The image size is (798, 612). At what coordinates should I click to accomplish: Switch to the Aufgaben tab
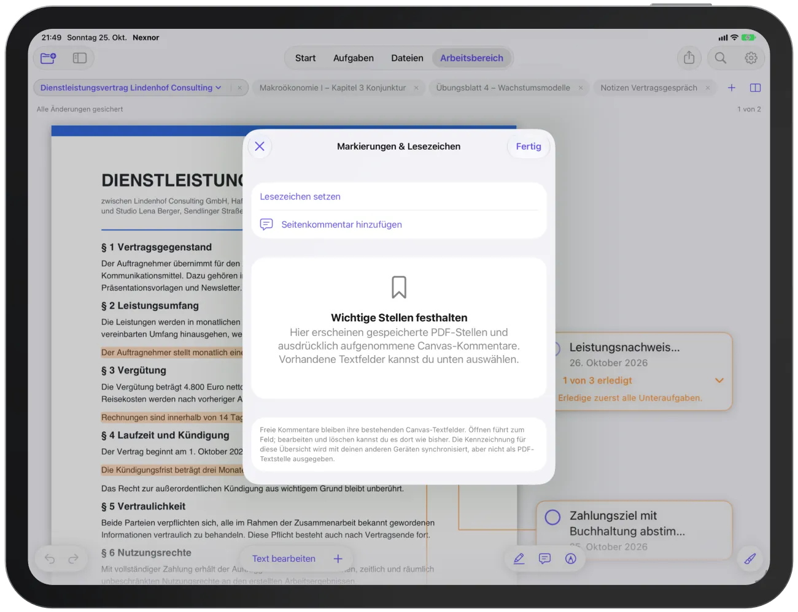pyautogui.click(x=354, y=58)
